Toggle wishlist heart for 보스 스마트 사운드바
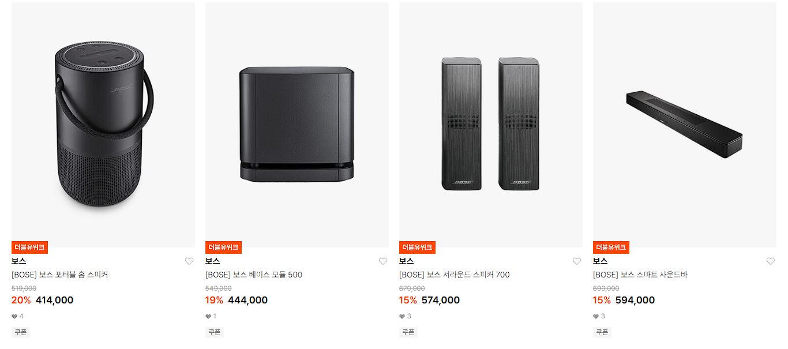 (x=771, y=261)
